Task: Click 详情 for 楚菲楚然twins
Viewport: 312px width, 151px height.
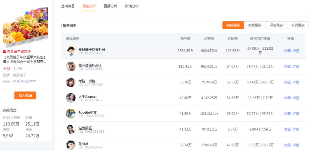Action: 296,67
